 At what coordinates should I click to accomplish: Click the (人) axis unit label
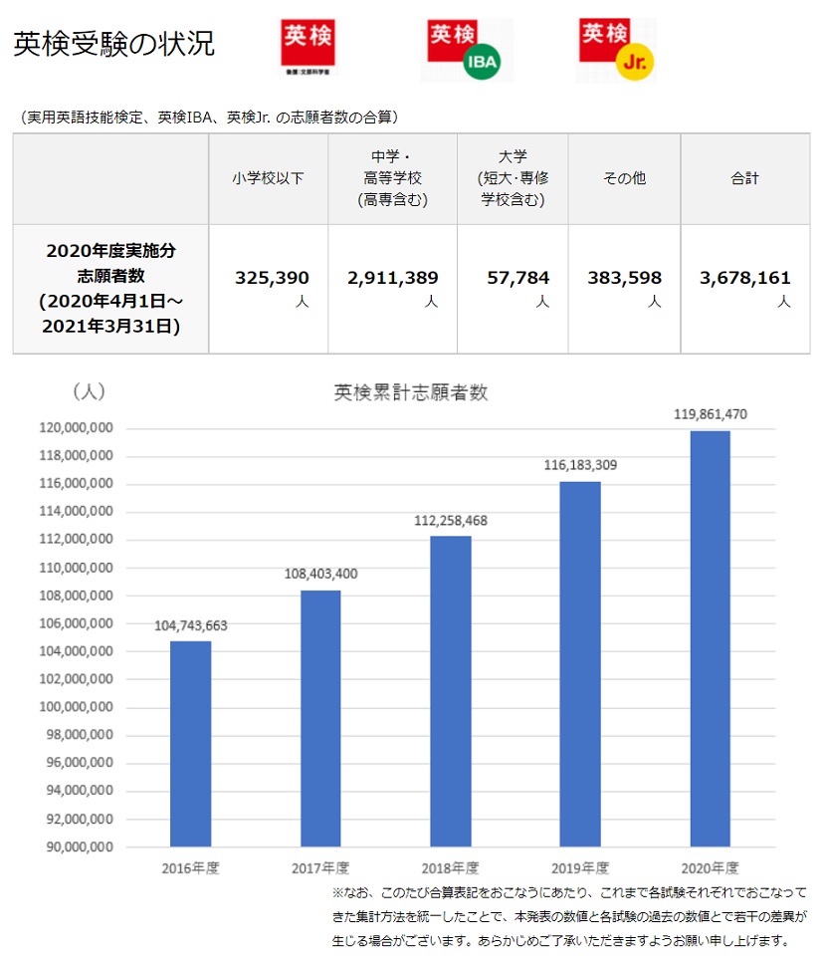point(90,390)
